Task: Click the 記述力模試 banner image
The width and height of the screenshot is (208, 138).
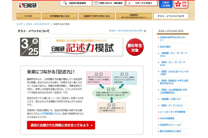Action: click(82, 47)
